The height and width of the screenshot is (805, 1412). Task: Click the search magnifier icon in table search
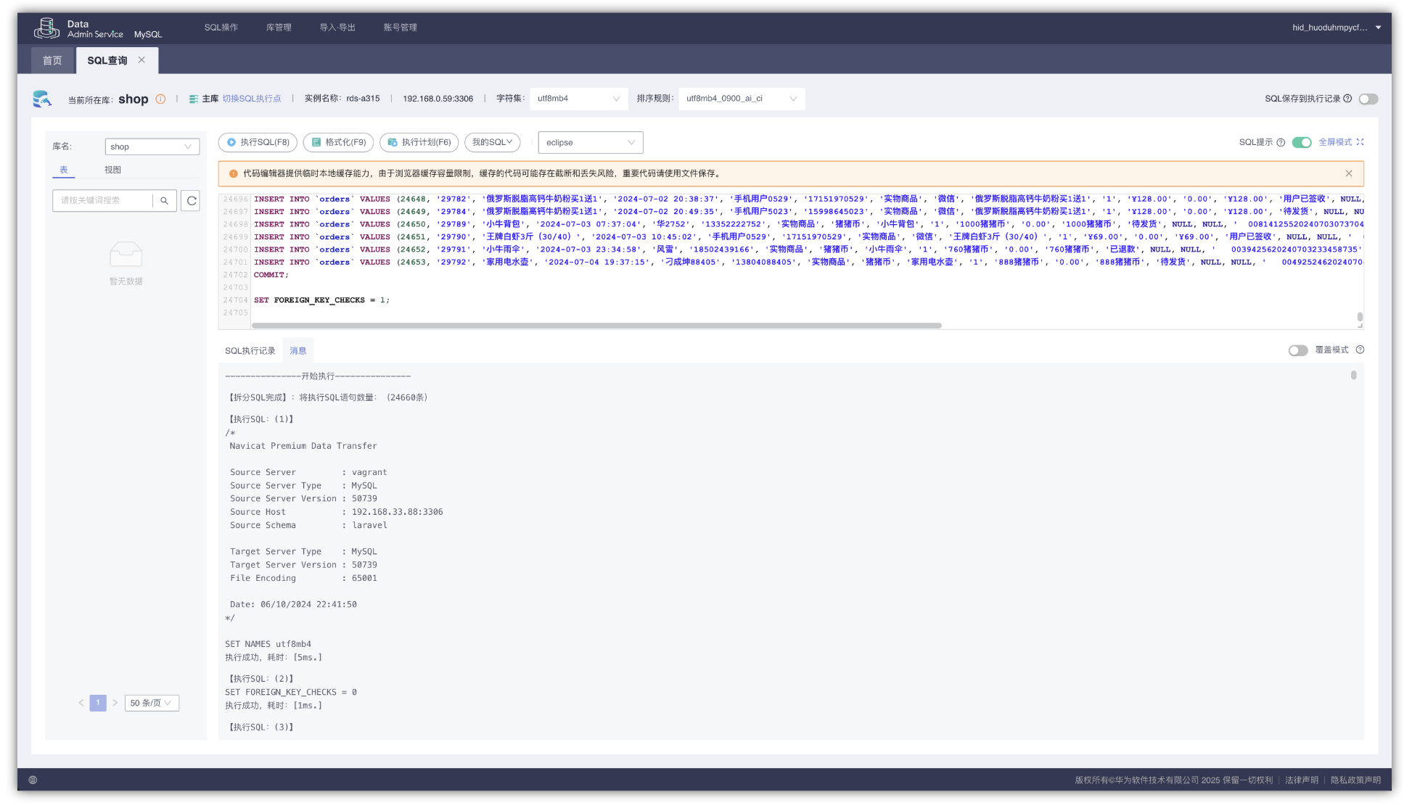[x=165, y=201]
